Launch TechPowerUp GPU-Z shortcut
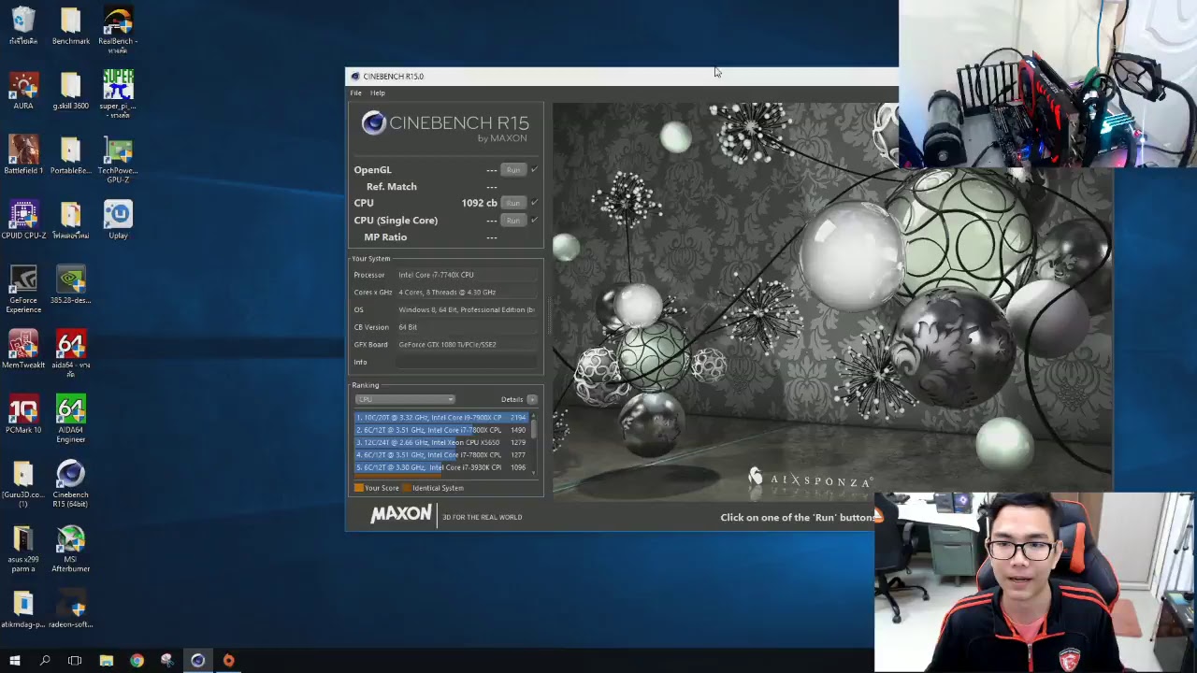 tap(118, 159)
